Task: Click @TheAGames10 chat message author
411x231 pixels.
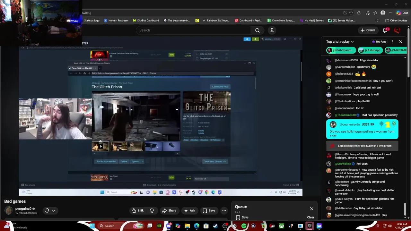Action: tap(345, 115)
